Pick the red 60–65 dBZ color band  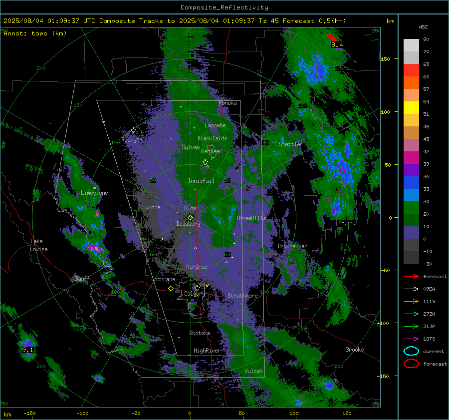point(411,70)
